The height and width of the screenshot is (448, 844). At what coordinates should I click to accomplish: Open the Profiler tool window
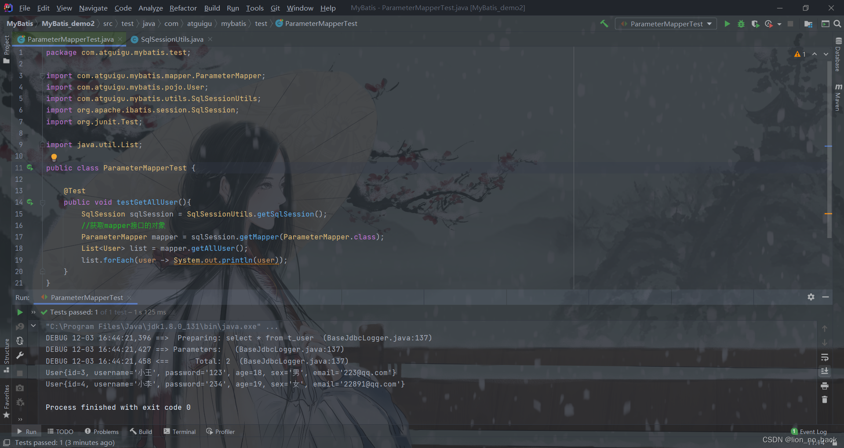(220, 432)
